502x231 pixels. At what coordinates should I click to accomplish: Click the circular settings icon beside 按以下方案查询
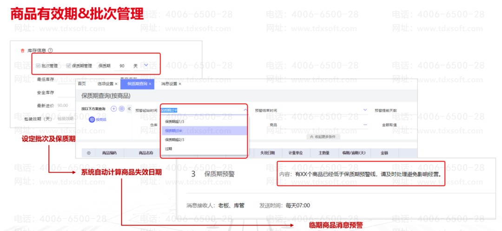pos(122,109)
